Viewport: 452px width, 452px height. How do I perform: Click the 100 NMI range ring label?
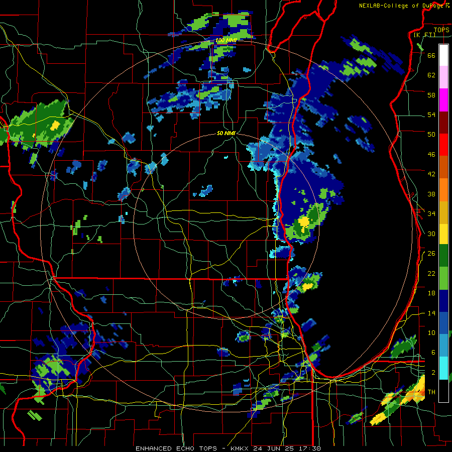click(x=225, y=40)
